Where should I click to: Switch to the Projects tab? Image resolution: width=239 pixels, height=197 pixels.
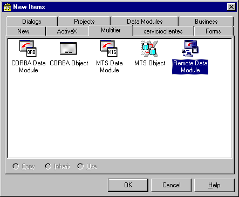[84, 22]
